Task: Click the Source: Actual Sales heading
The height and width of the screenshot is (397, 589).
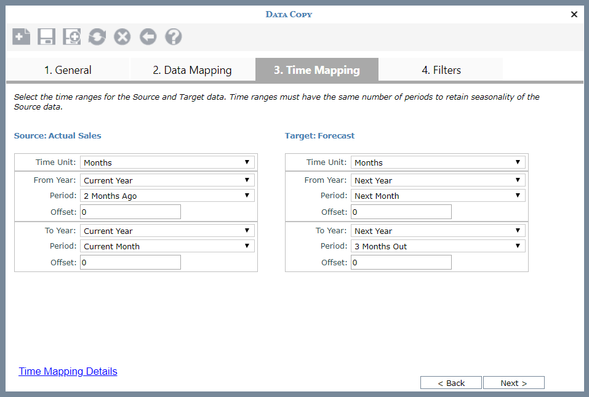Action: (57, 135)
